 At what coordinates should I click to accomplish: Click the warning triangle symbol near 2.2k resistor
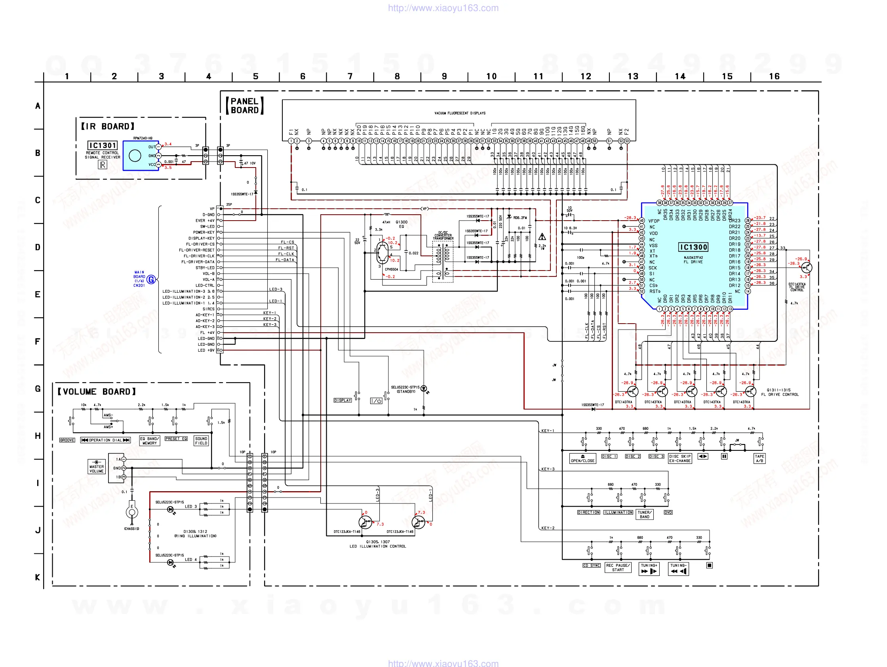click(x=542, y=236)
